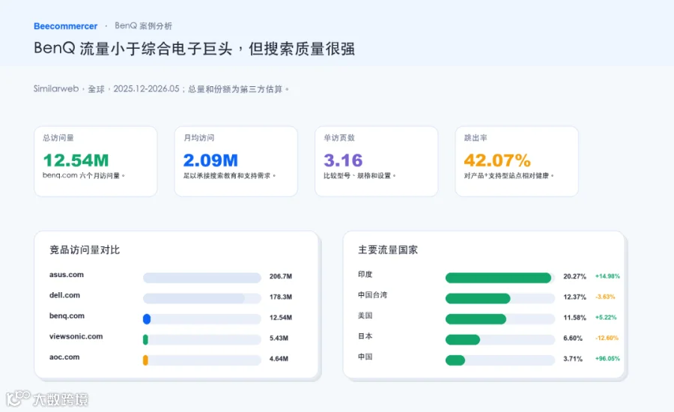
Task: Click the '主要流量国家' panel title
Action: pos(388,250)
